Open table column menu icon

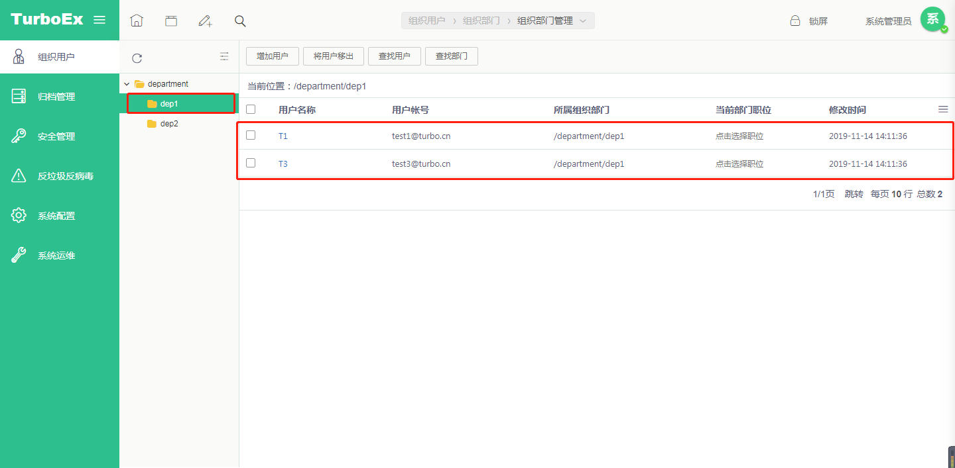click(x=943, y=109)
